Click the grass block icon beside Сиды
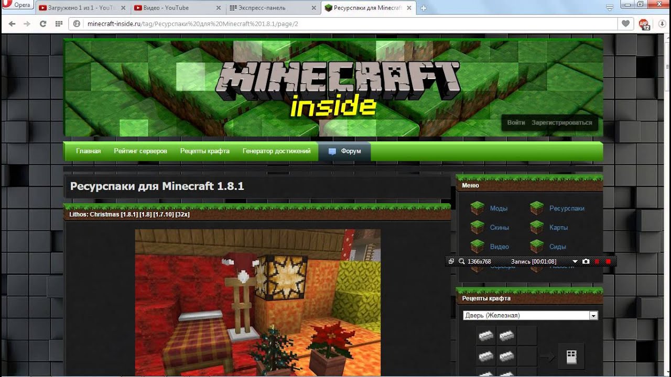The image size is (671, 377). [537, 246]
